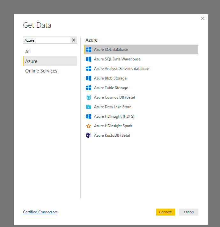Image resolution: width=220 pixels, height=227 pixels.
Task: Select the Azure category
Action: tap(50, 61)
